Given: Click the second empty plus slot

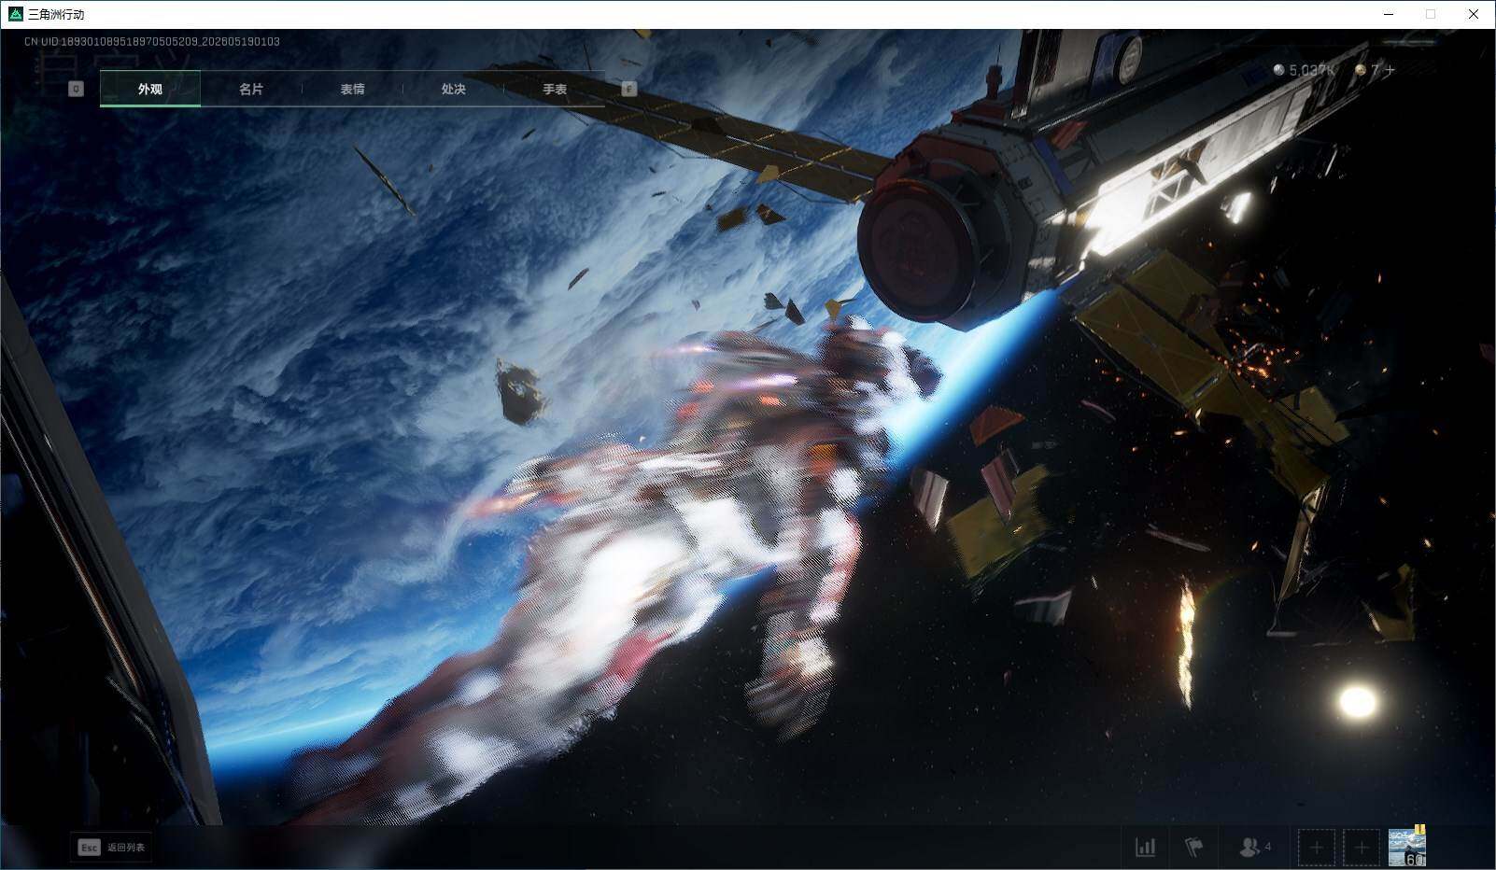Looking at the screenshot, I should coord(1362,848).
